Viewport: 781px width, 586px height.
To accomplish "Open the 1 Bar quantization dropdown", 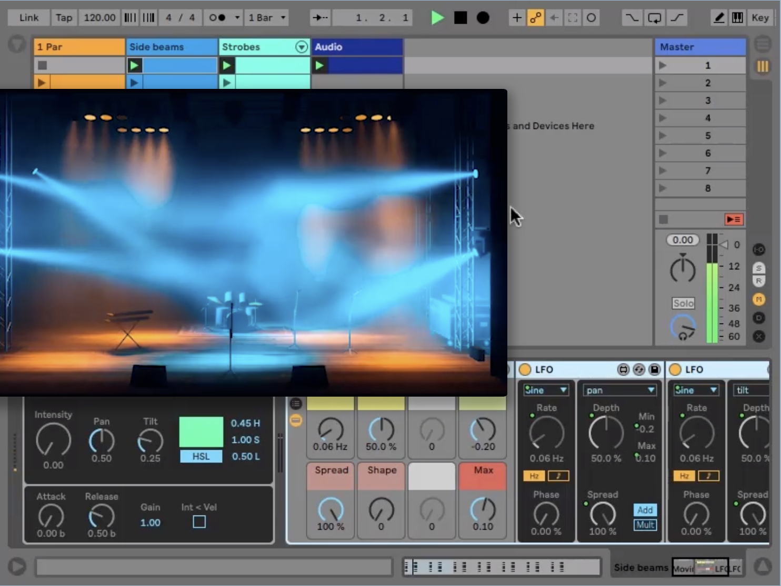I will click(267, 18).
